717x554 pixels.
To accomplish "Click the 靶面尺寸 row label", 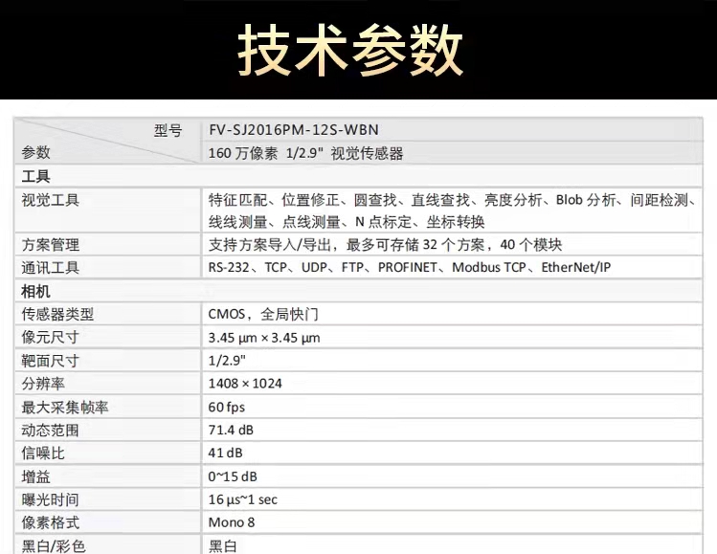I will coord(51,361).
